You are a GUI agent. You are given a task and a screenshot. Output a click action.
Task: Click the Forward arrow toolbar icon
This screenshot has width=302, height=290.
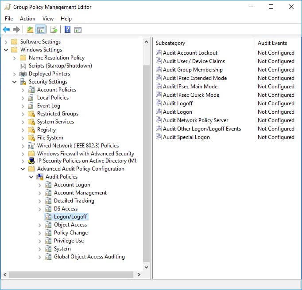[16, 30]
